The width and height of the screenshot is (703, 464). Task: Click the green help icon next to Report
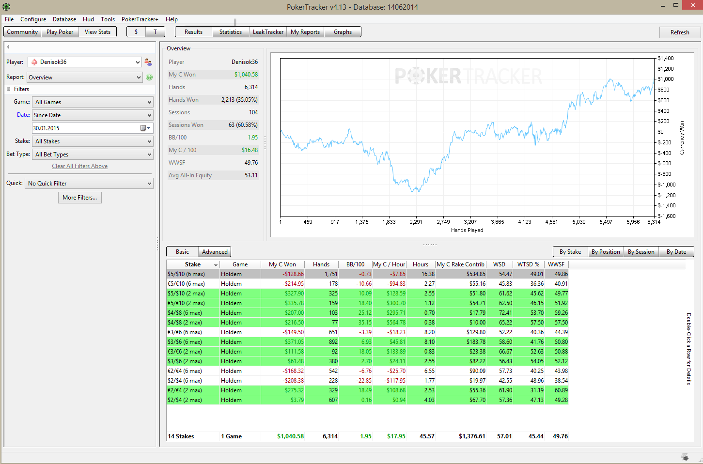[x=149, y=77]
